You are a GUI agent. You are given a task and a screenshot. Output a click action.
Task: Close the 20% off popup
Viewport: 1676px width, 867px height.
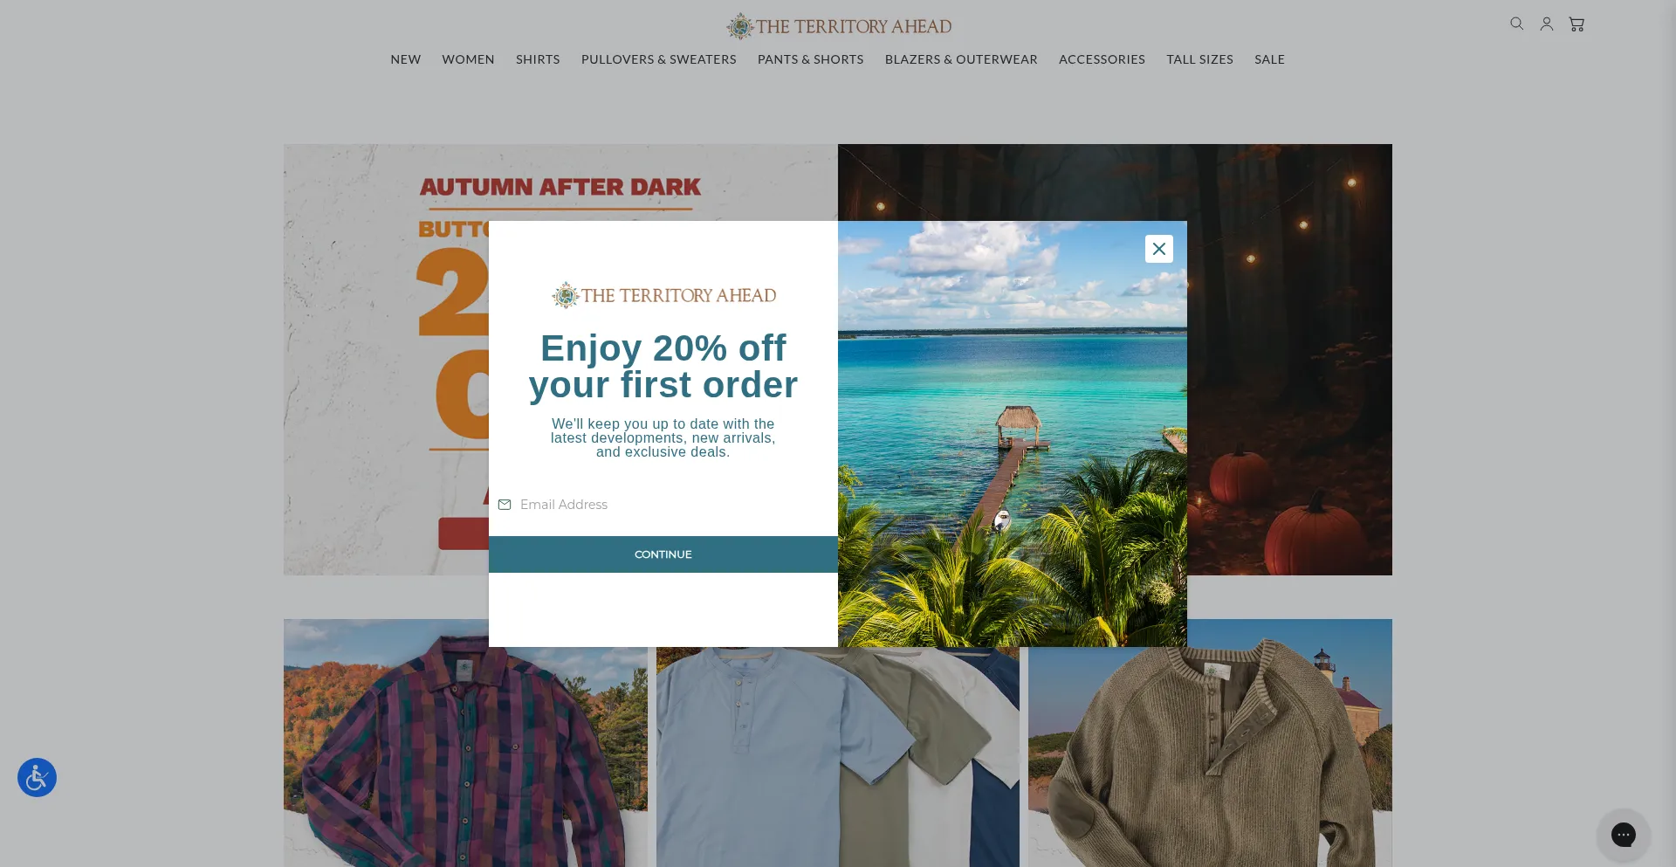click(x=1159, y=249)
